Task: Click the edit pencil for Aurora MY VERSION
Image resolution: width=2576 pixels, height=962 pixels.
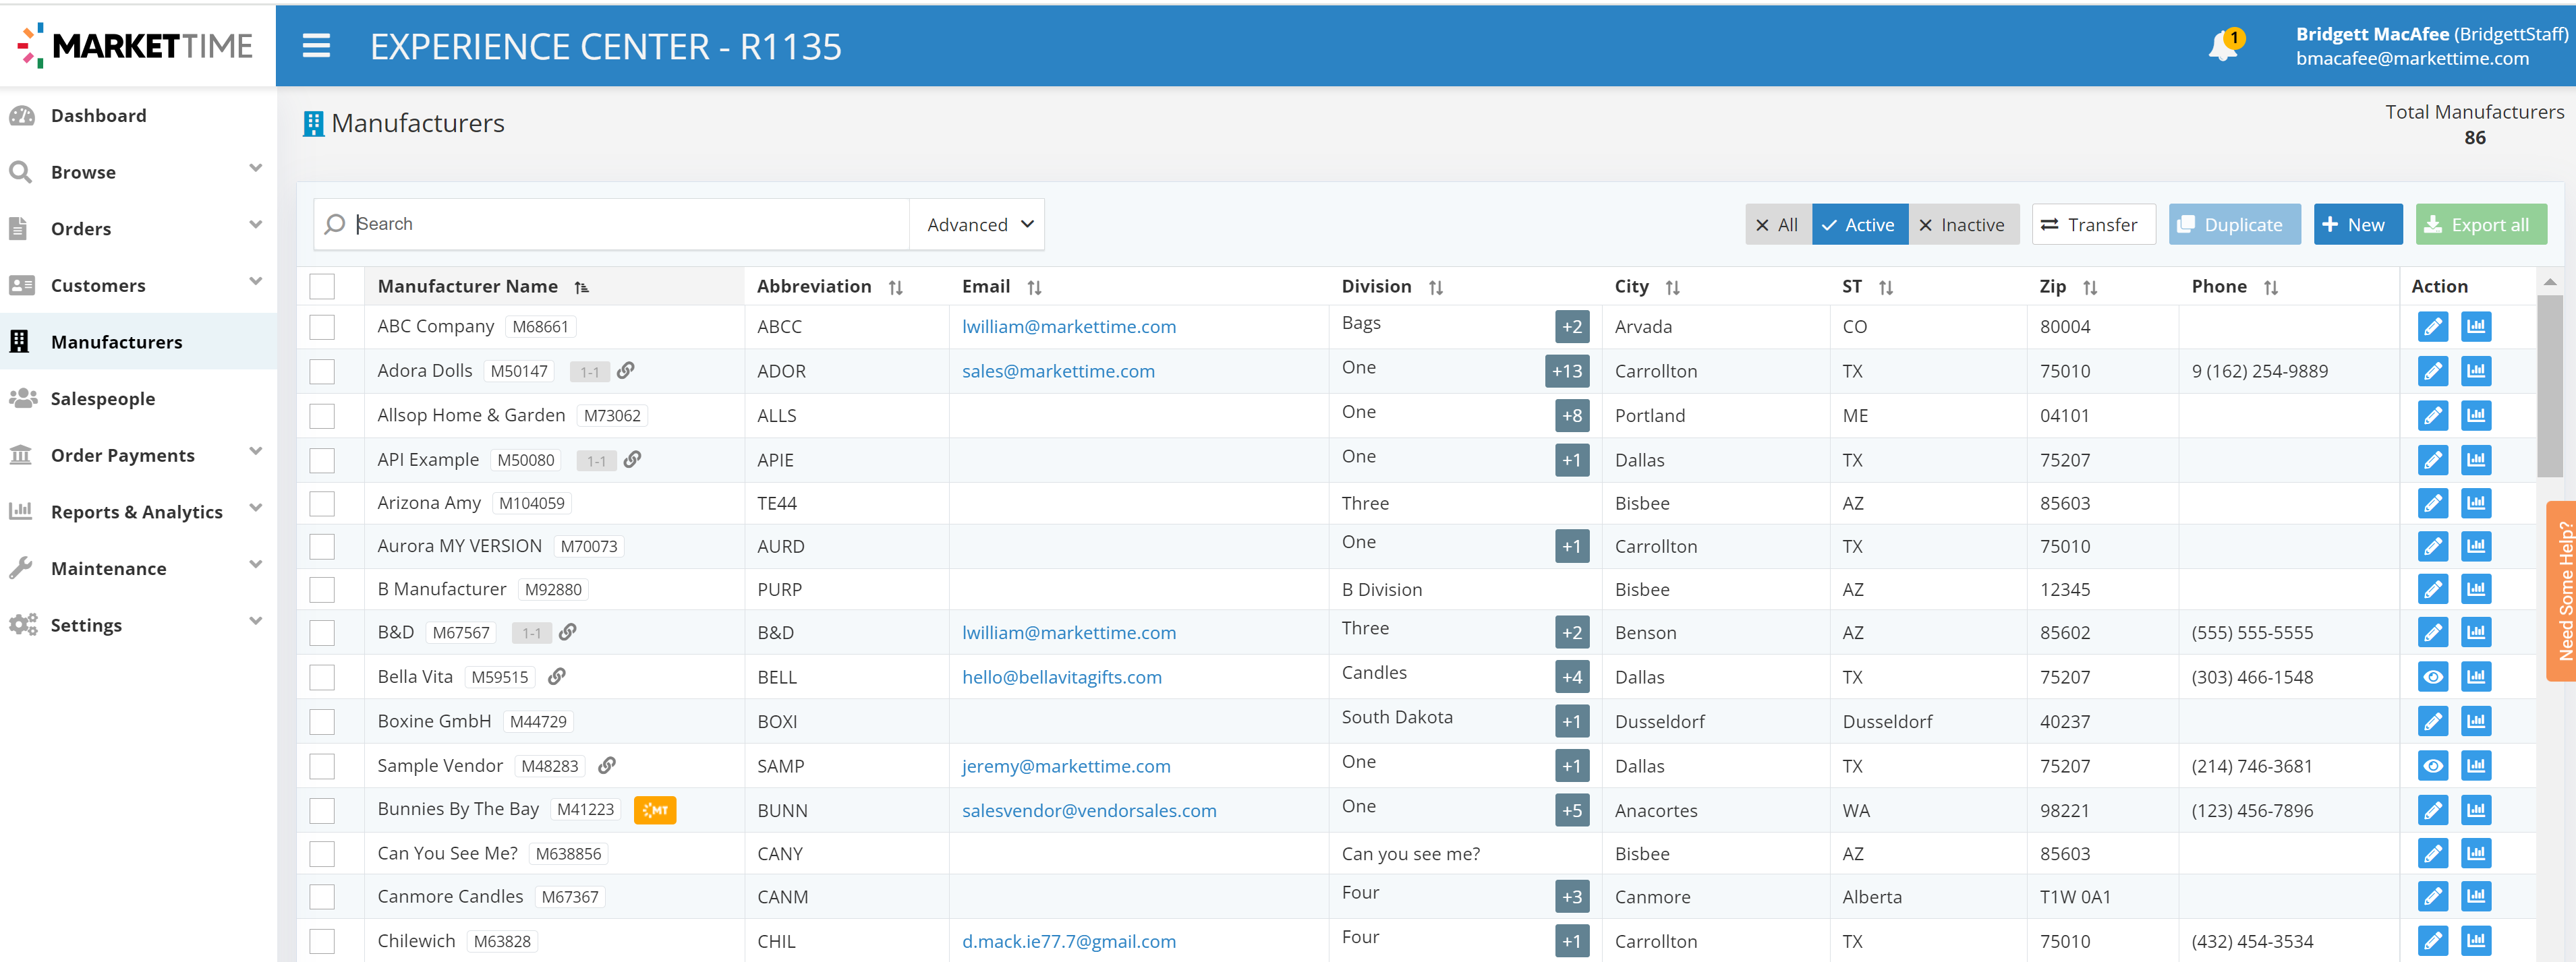Action: point(2432,547)
